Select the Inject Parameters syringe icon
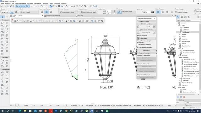The image size is (201, 113). coord(13,6)
